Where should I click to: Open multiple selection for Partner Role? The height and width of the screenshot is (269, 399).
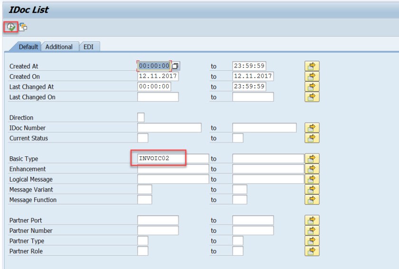coord(312,251)
